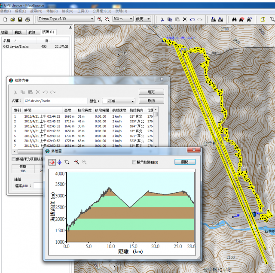Click the track name input field

(55, 101)
